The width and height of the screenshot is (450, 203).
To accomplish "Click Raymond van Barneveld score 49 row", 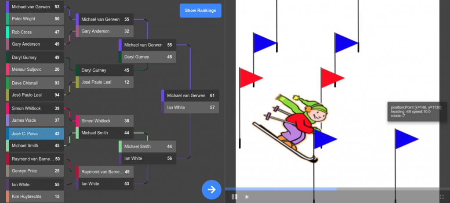I will [x=105, y=172].
